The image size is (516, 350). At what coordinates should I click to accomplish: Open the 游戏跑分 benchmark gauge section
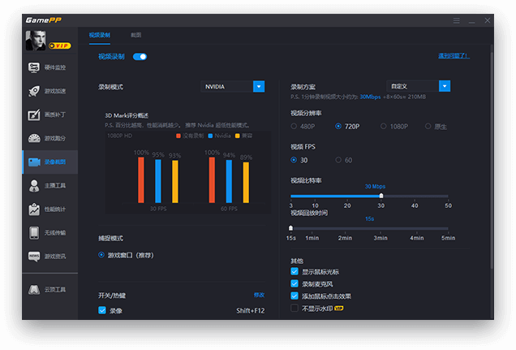pyautogui.click(x=49, y=138)
